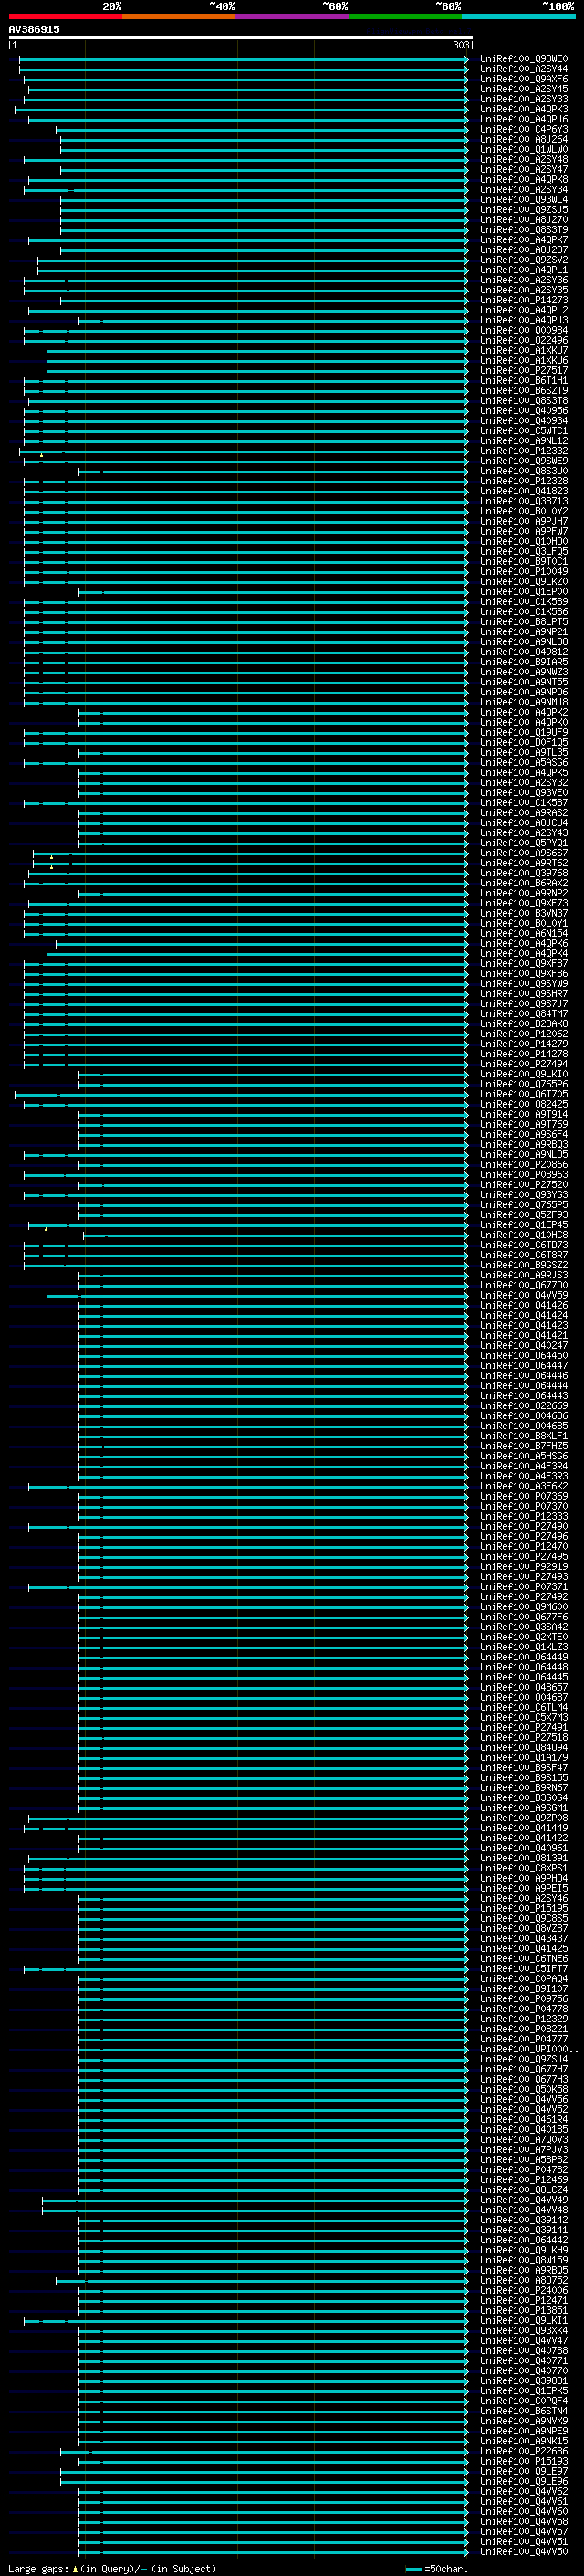Screen dimensions: 584x2576
Task: Select the UniRef100_Q40247 label
Action: [x=523, y=1345]
